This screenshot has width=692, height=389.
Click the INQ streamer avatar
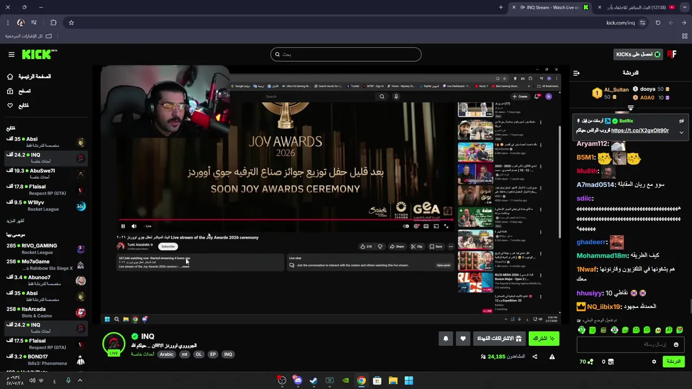click(114, 344)
